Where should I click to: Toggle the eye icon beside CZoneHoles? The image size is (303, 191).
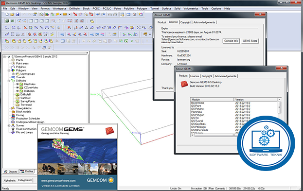pos(18,87)
